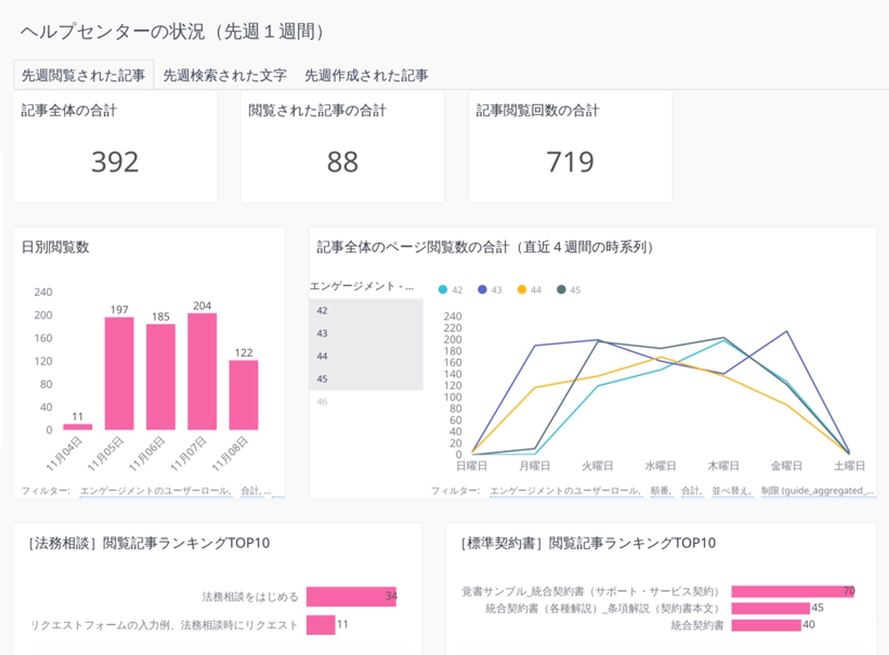889x655 pixels.
Task: Select the 719 article views value
Action: tap(570, 162)
